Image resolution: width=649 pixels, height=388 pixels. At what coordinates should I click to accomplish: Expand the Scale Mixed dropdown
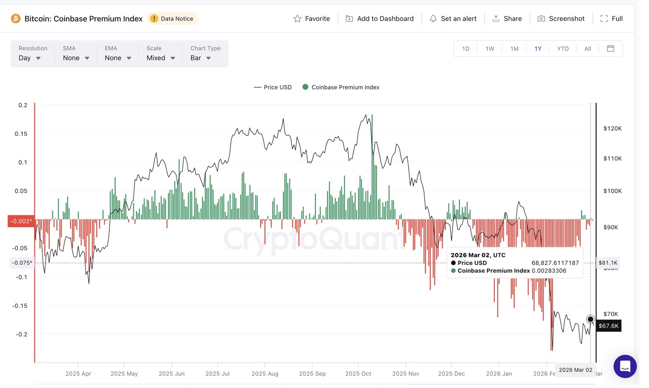coord(161,58)
